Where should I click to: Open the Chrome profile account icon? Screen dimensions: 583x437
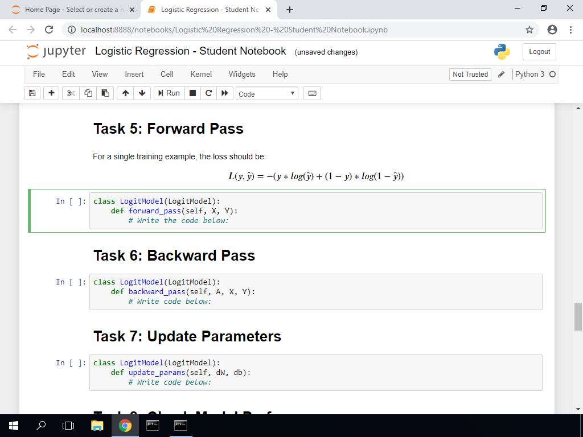552,30
